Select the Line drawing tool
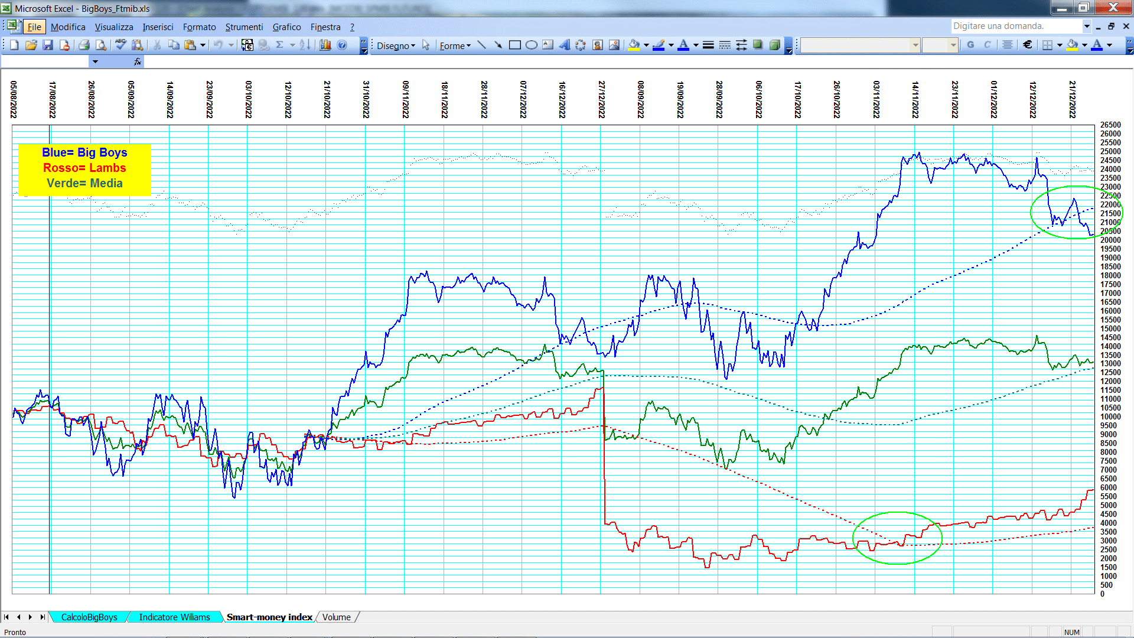1134x638 pixels. (x=481, y=45)
